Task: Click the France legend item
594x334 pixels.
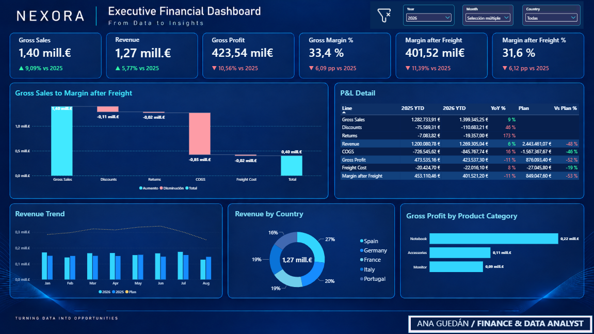Action: pyautogui.click(x=371, y=260)
